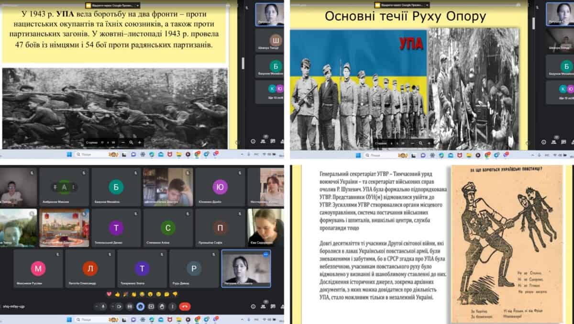The height and width of the screenshot is (324, 574).
Task: Send the laughing face emoji reaction
Action: 142,294
